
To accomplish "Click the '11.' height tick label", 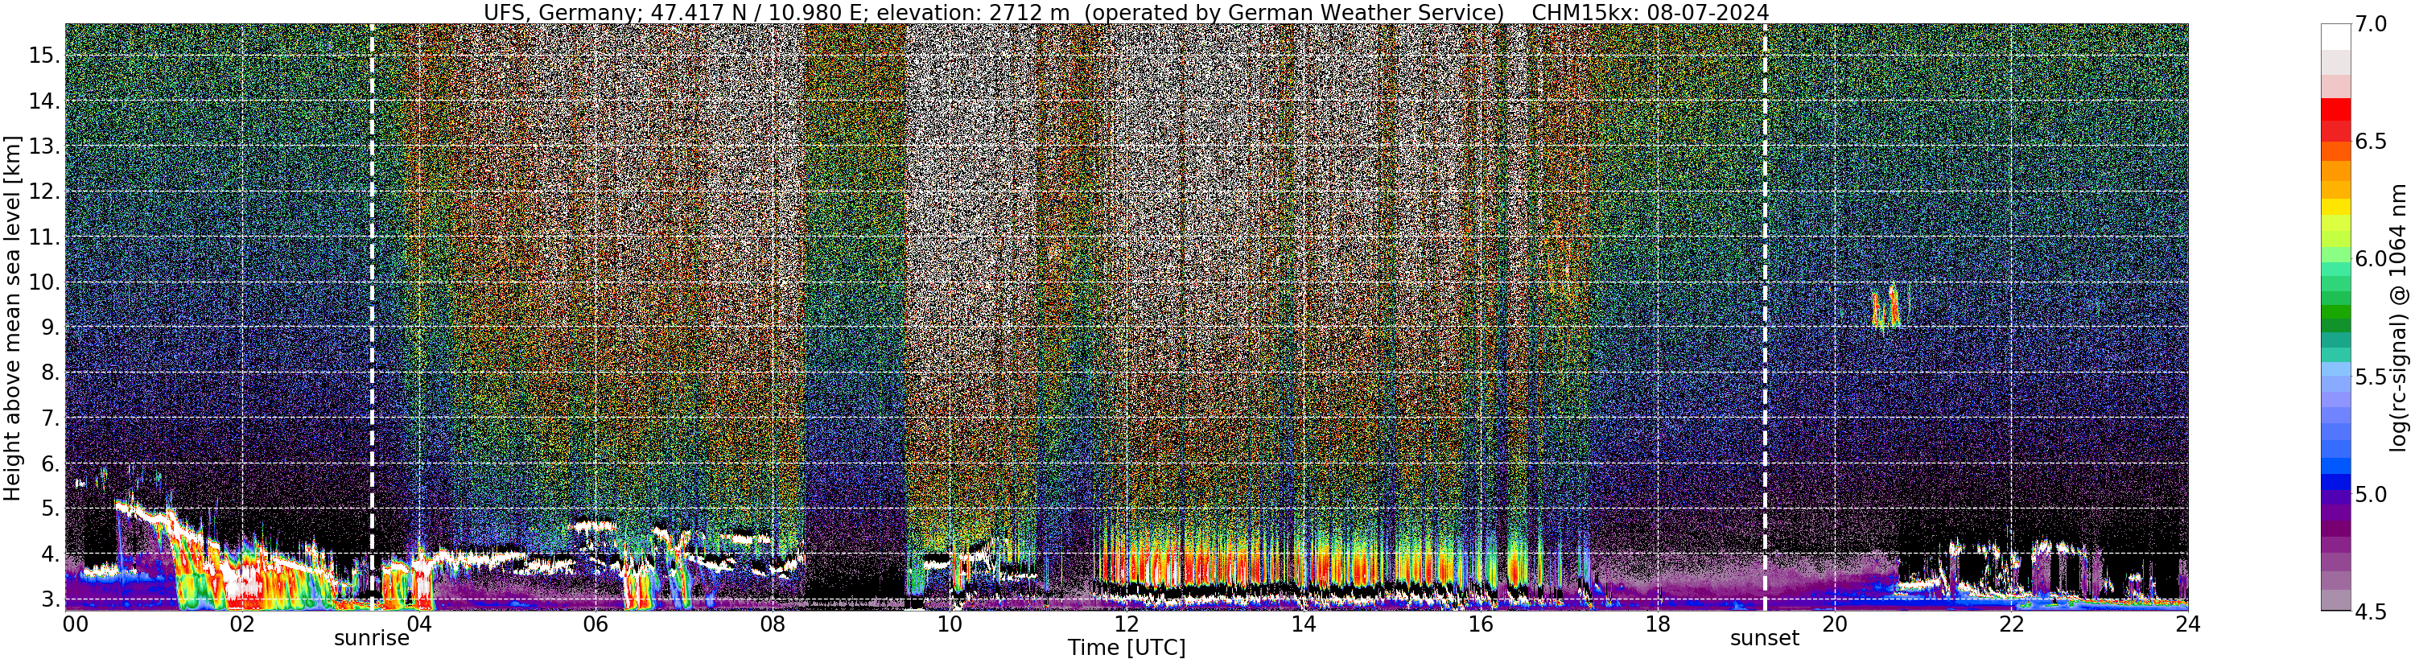I will pos(45,237).
